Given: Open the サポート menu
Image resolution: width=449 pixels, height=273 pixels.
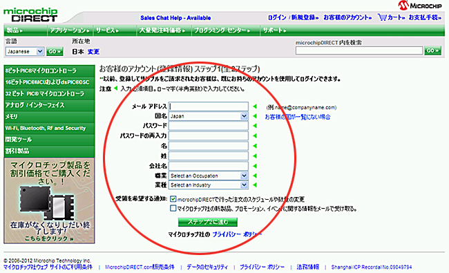Looking at the screenshot, I should pos(274,30).
